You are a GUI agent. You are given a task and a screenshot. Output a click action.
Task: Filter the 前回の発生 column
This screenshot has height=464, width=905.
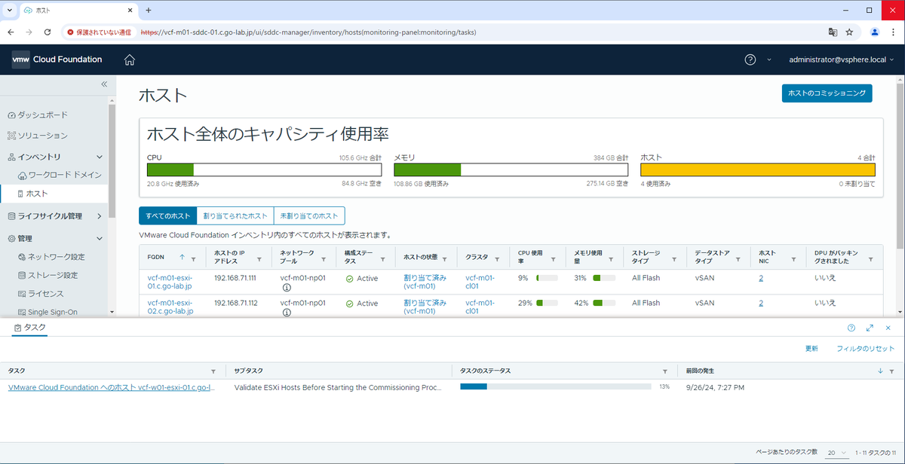click(x=891, y=371)
